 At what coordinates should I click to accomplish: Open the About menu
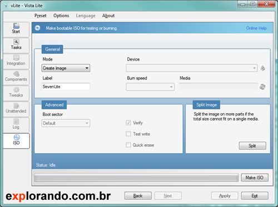pos(108,16)
